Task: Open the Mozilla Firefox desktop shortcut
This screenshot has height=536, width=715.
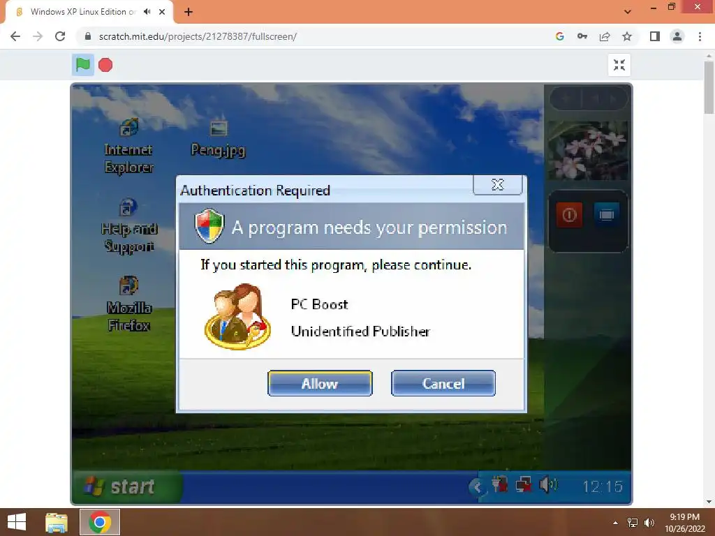Action: (x=129, y=304)
